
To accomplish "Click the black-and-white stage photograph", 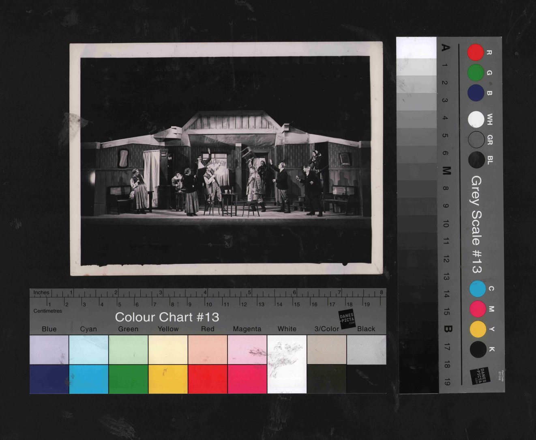I will point(226,160).
